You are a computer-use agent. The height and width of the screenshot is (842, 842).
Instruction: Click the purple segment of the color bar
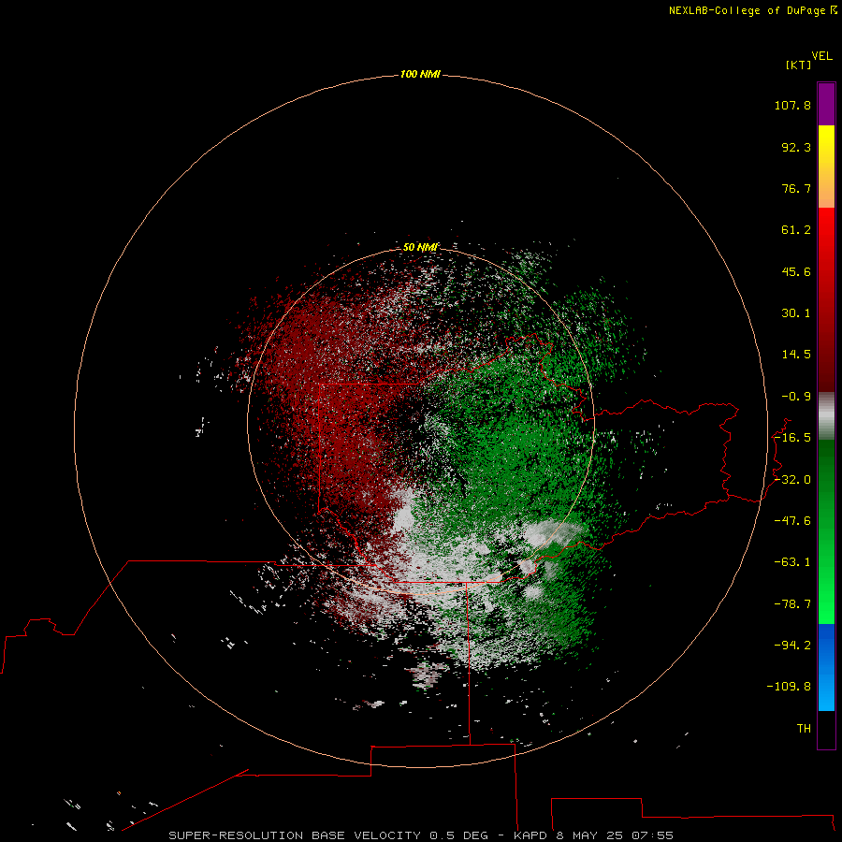[826, 104]
